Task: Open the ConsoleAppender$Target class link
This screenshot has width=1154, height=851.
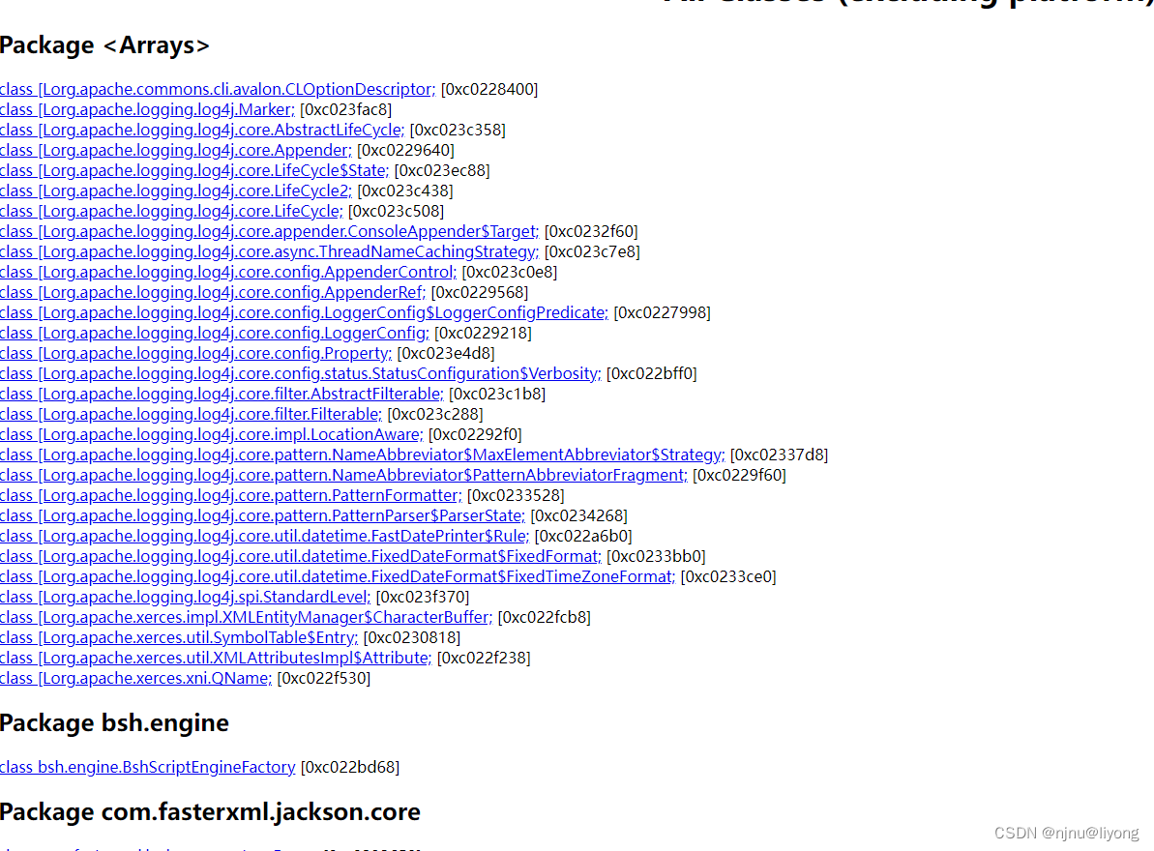Action: pyautogui.click(x=269, y=232)
